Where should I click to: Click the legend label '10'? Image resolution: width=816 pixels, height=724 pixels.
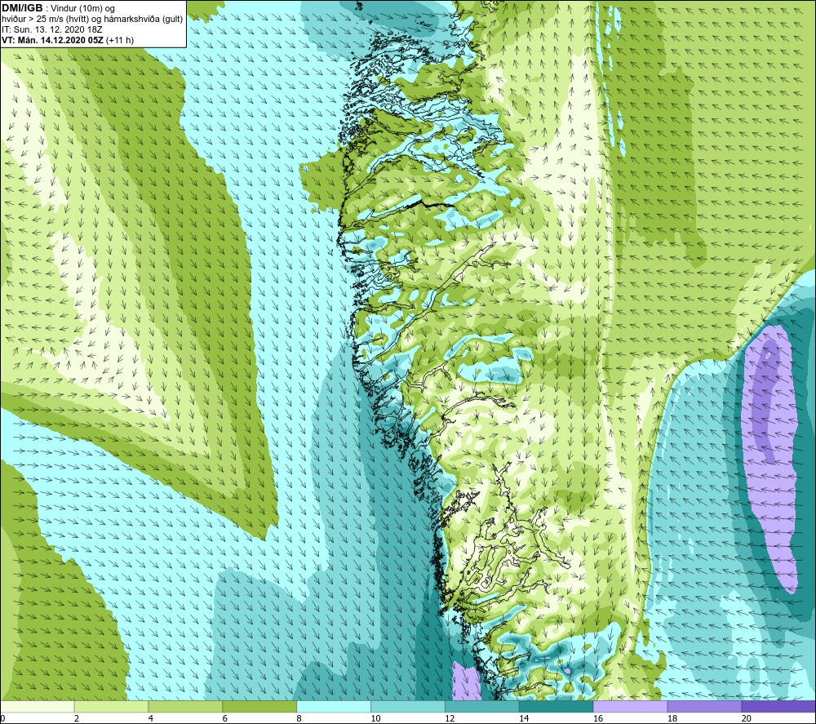pos(375,719)
